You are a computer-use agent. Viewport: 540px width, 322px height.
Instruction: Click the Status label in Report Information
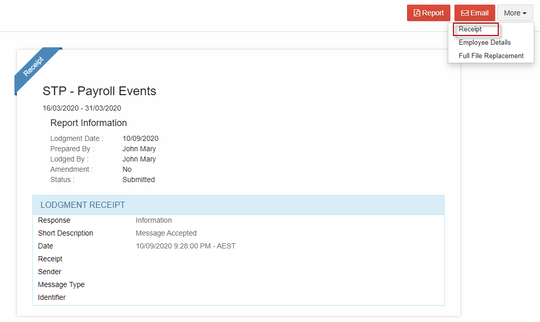coord(62,180)
